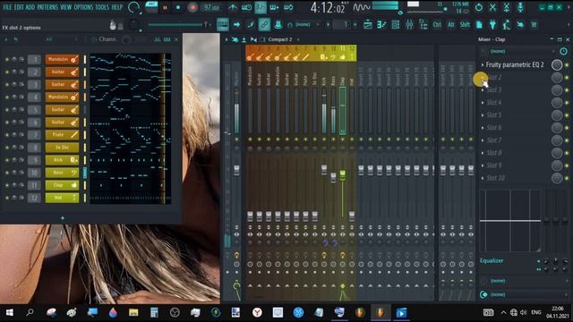The width and height of the screenshot is (573, 322).
Task: Click the microphone recording icon
Action: (x=520, y=7)
